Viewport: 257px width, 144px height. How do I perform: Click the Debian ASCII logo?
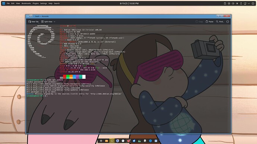click(x=41, y=42)
